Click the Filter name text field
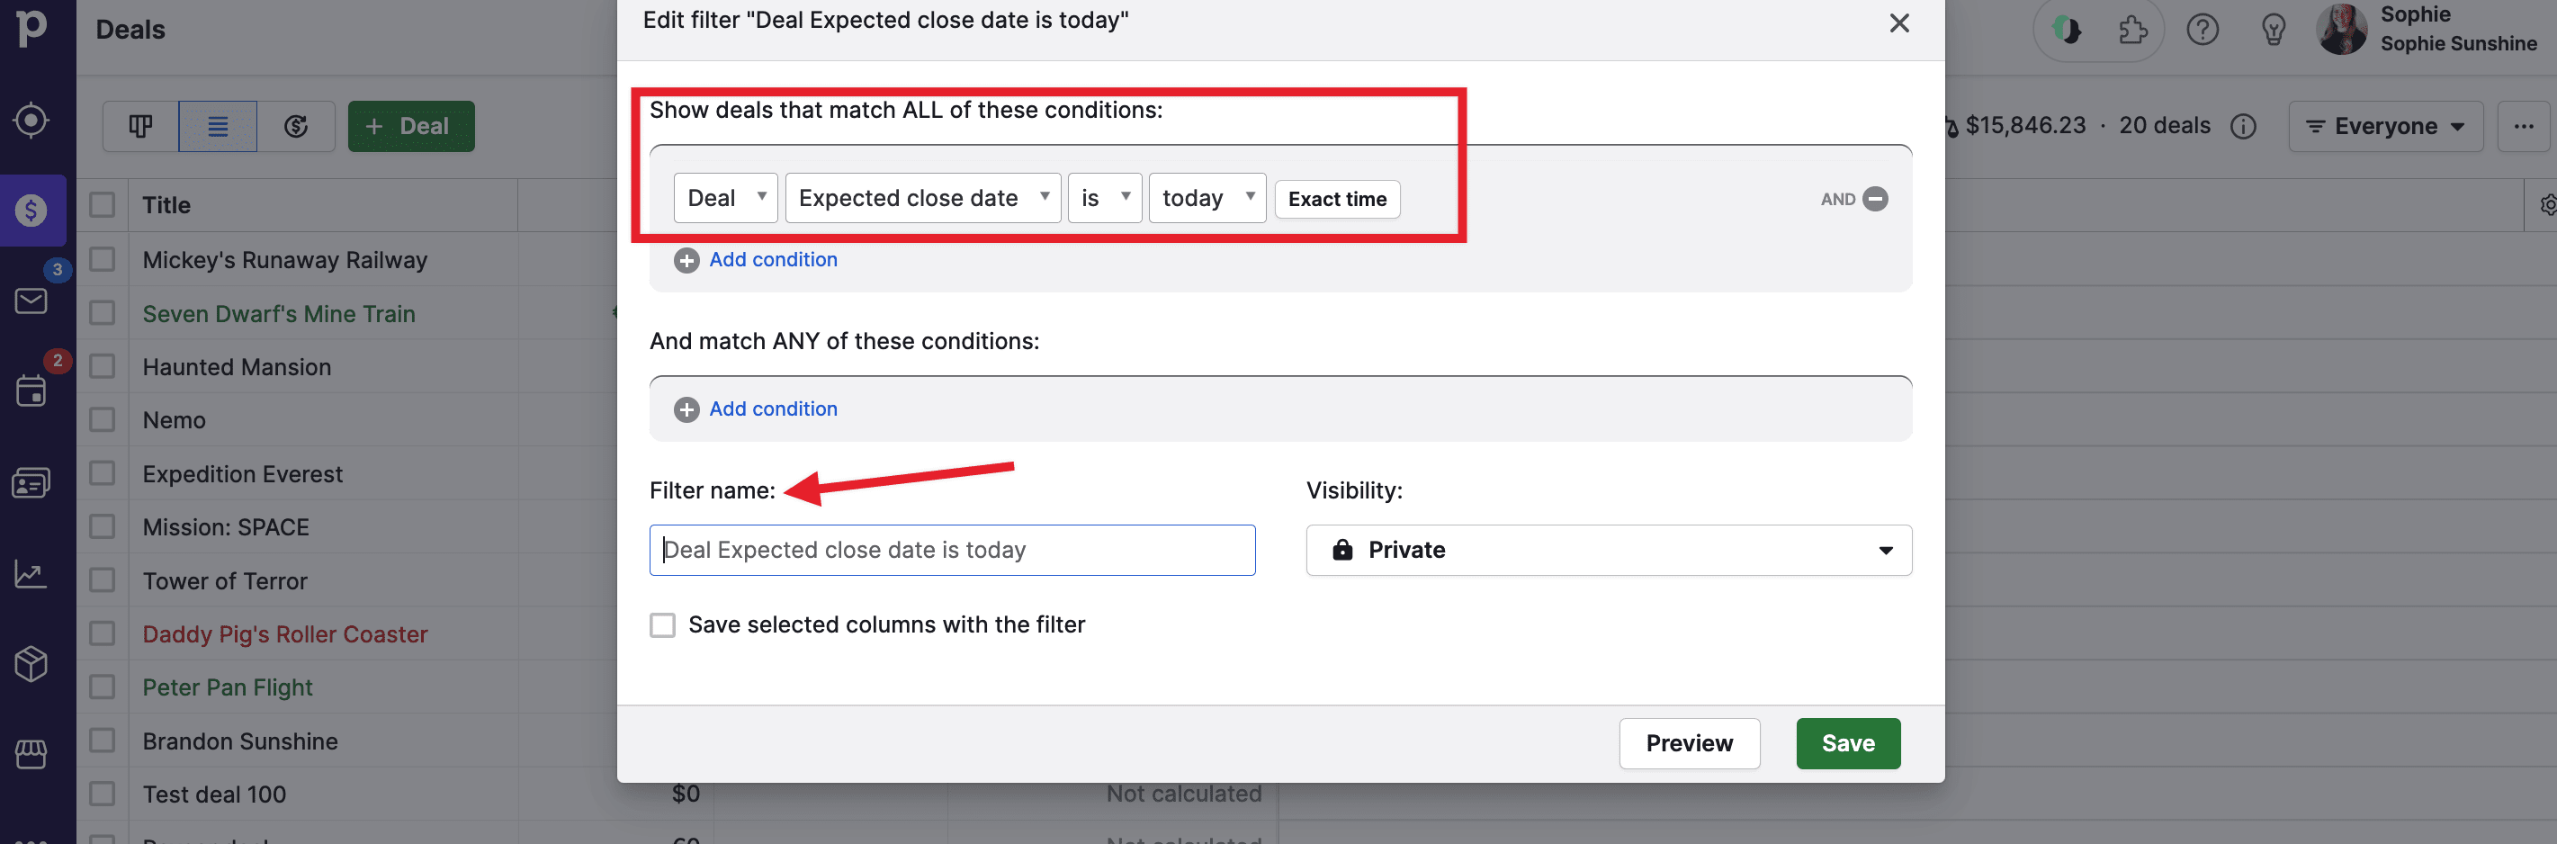The image size is (2557, 844). tap(951, 550)
